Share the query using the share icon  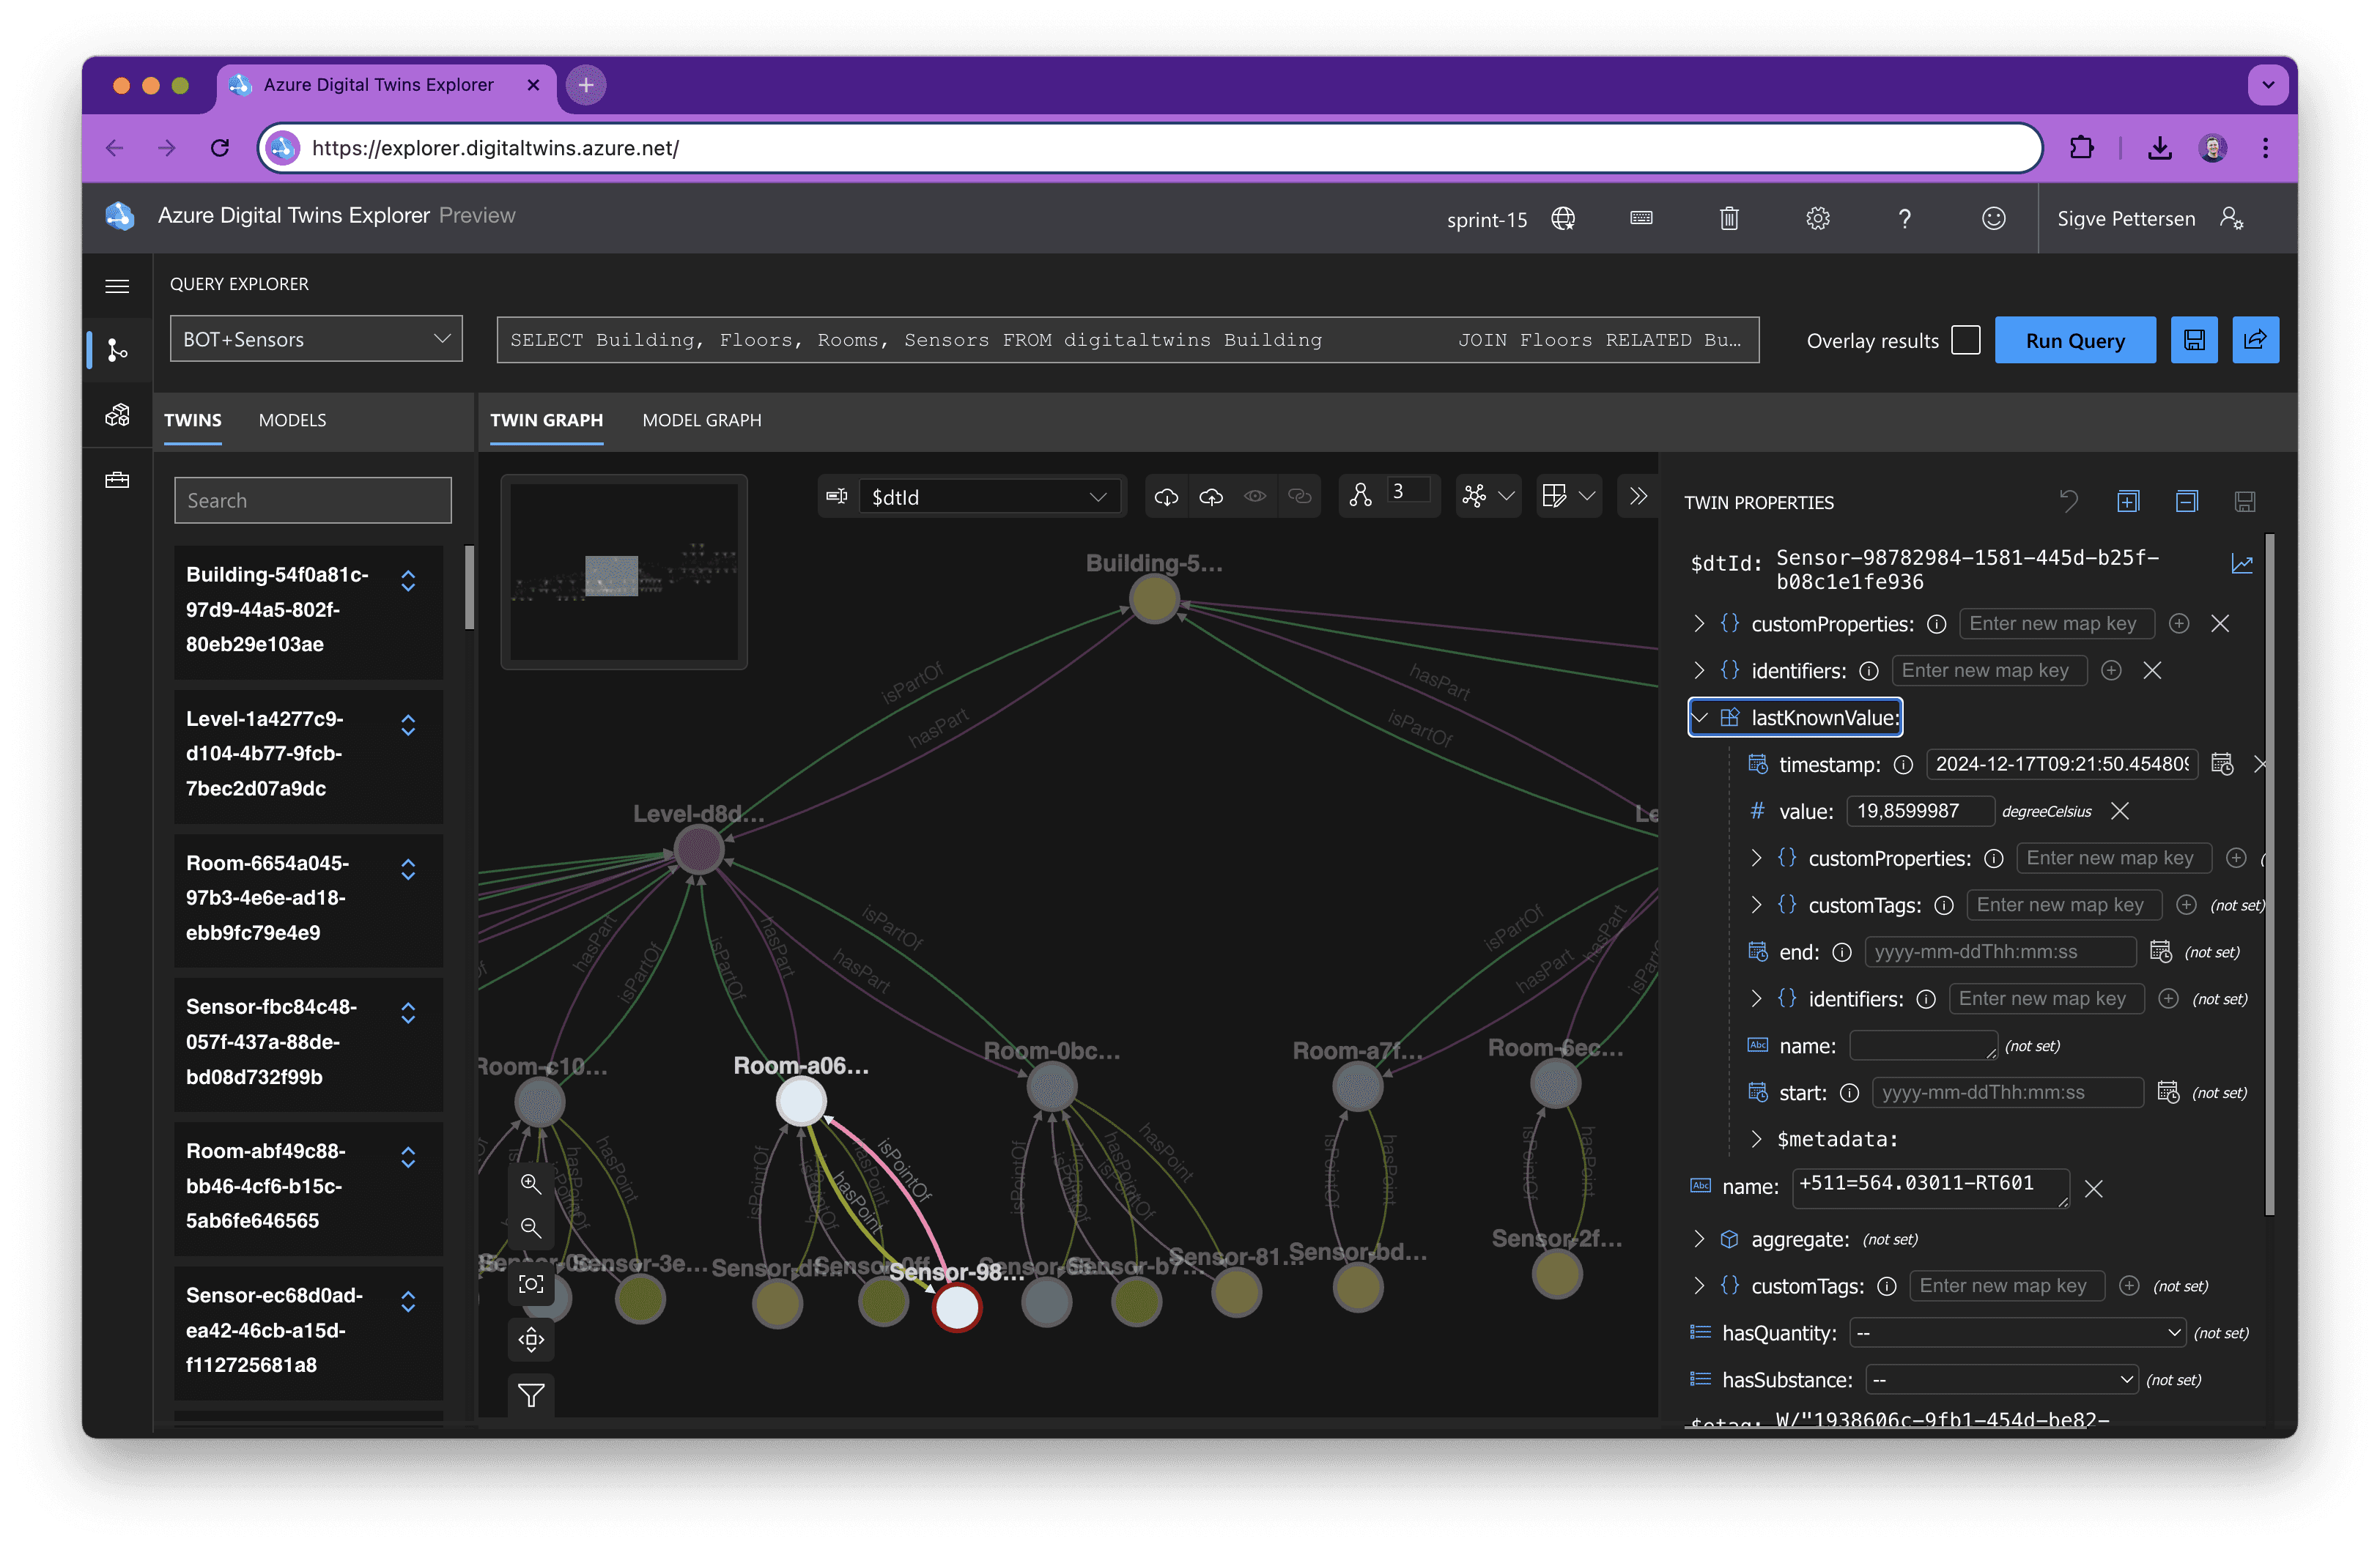point(2255,341)
